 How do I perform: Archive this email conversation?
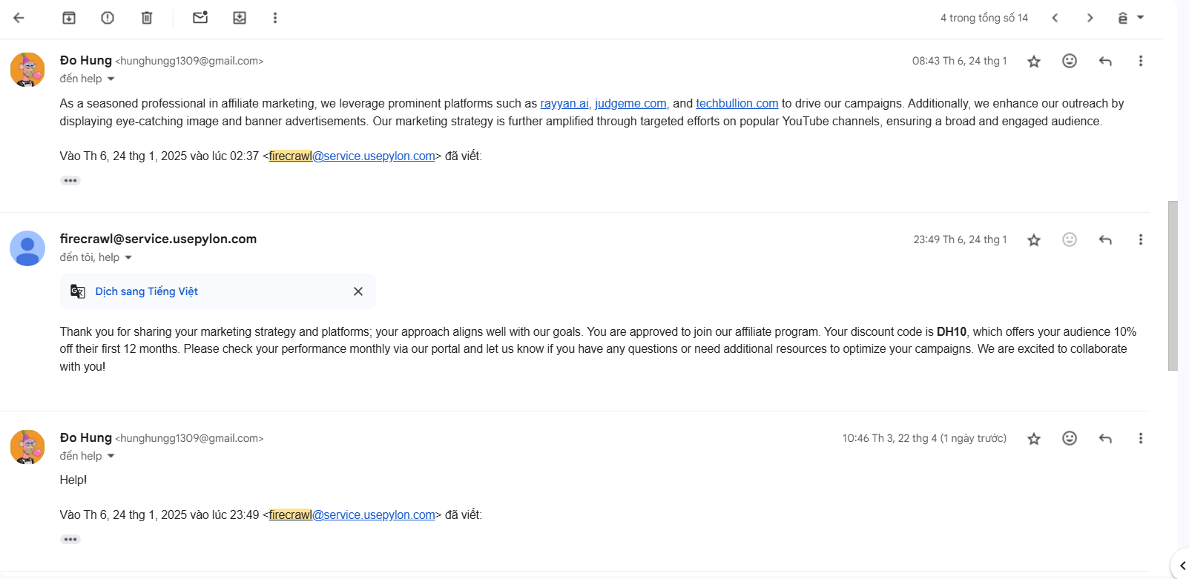(69, 18)
